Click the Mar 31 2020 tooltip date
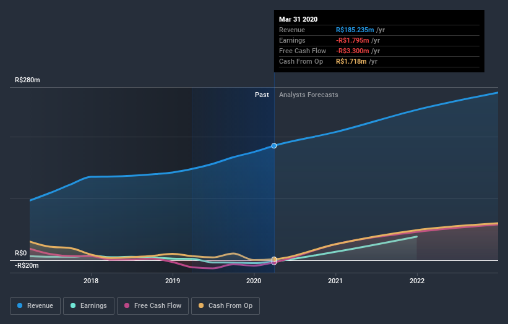508x324 pixels. click(x=298, y=19)
